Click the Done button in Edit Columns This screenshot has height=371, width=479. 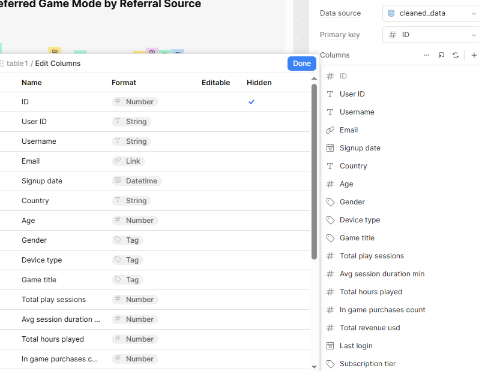[301, 64]
